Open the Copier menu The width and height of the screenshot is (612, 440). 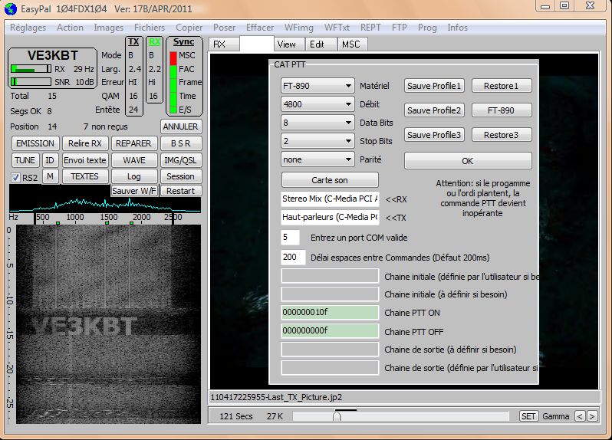coord(189,28)
